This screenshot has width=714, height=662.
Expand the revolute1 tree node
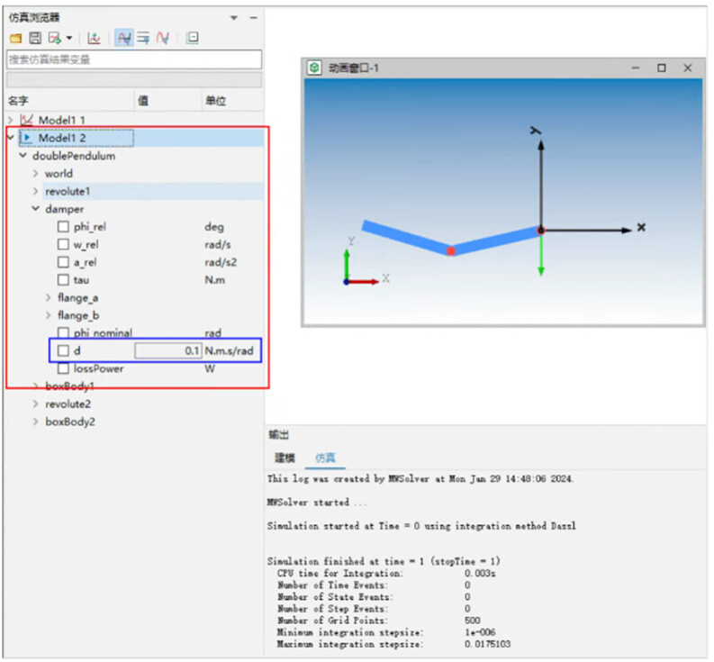tap(35, 191)
